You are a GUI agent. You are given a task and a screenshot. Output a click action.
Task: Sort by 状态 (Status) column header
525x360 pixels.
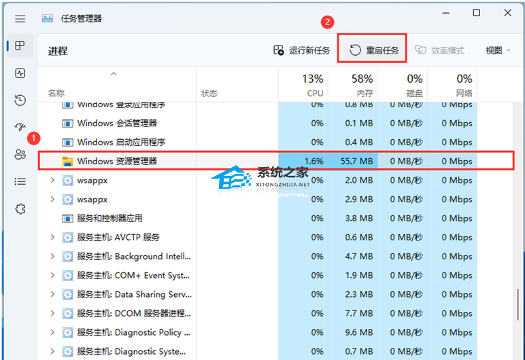(x=237, y=85)
